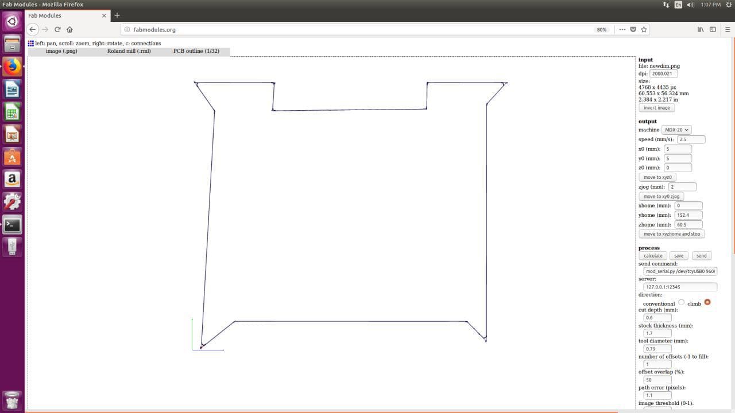Open the En keyboard layout indicator
The width and height of the screenshot is (735, 413).
click(678, 5)
